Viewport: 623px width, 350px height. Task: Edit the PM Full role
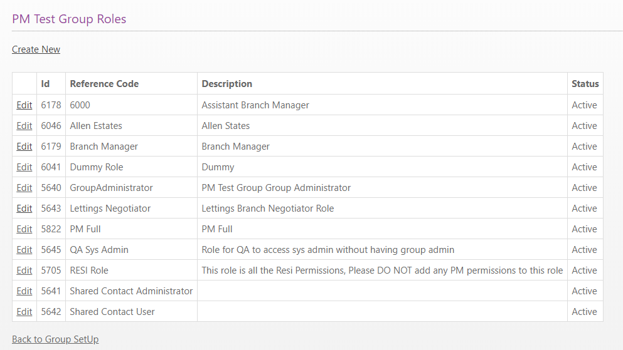coord(24,229)
